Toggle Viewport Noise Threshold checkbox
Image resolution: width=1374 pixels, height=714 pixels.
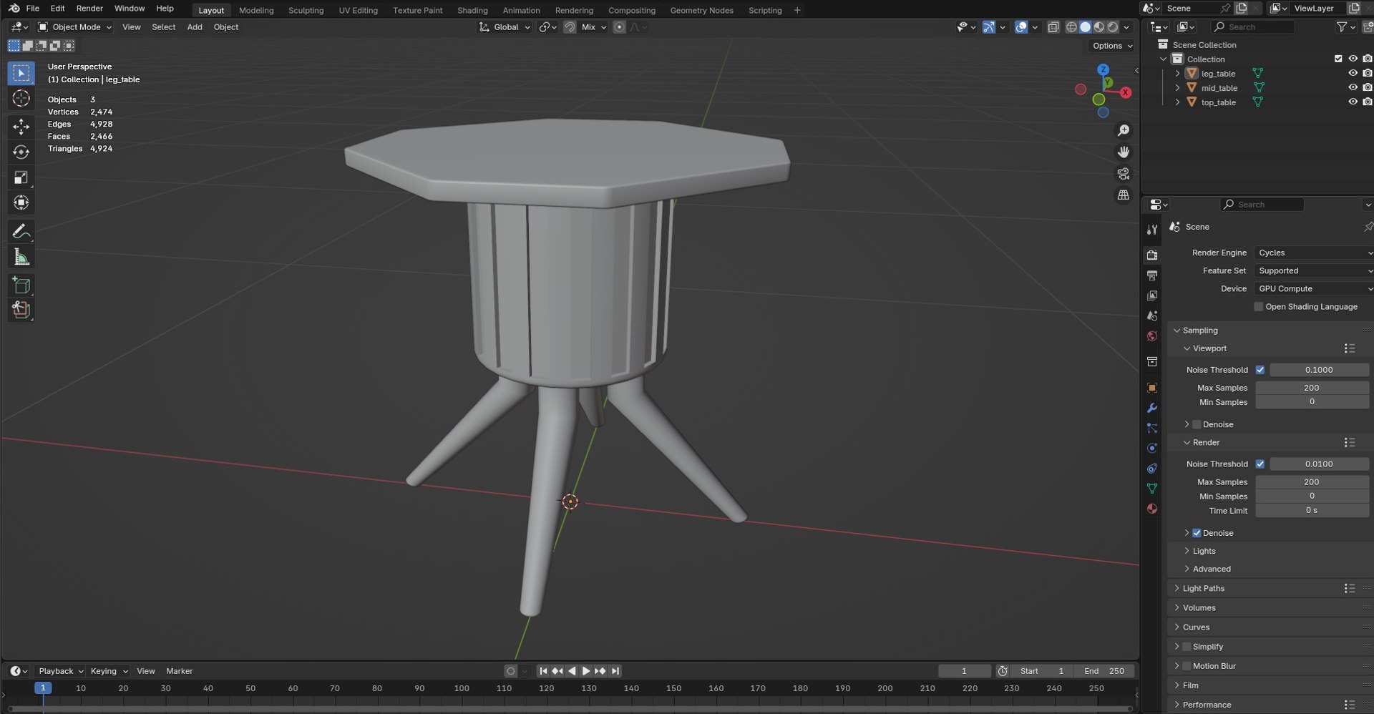pos(1259,370)
